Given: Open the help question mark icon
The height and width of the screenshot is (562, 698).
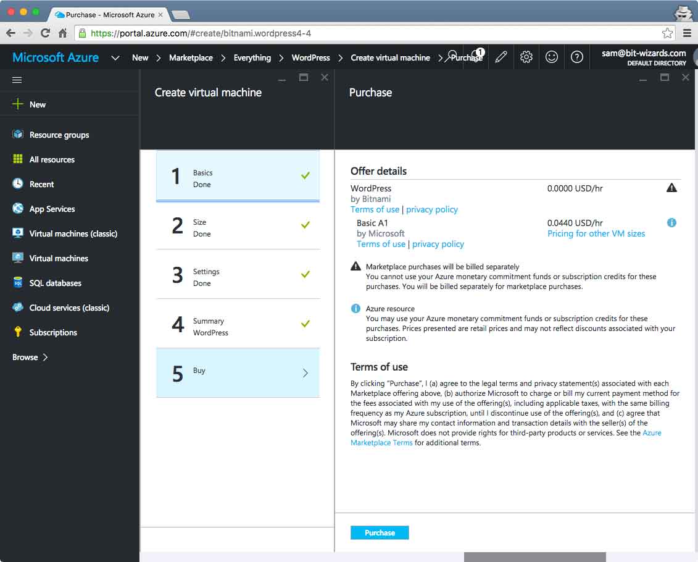Looking at the screenshot, I should [x=577, y=57].
